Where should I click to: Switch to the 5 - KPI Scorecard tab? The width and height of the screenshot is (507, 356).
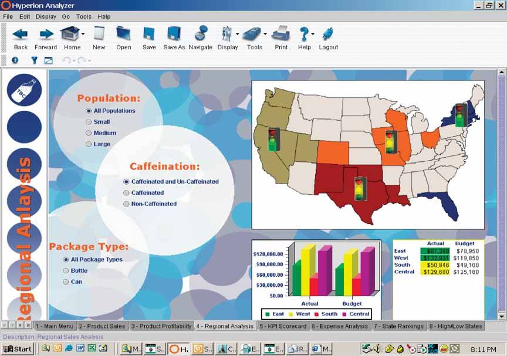point(283,326)
